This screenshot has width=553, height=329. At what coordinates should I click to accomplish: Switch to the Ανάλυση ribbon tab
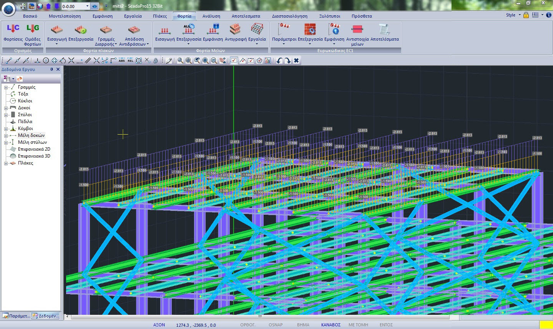click(211, 16)
